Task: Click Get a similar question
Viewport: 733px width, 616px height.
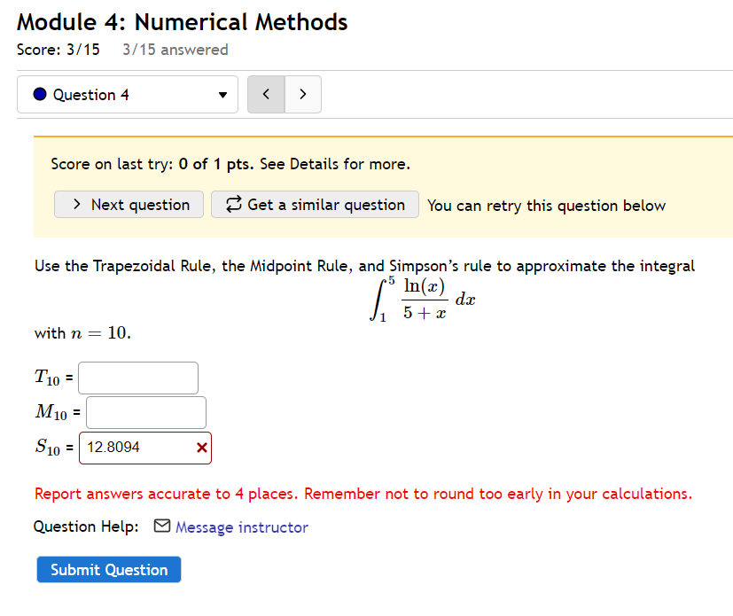Action: [x=315, y=205]
